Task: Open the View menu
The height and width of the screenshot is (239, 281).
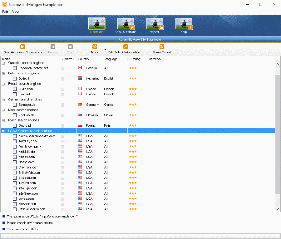Action: click(x=15, y=12)
